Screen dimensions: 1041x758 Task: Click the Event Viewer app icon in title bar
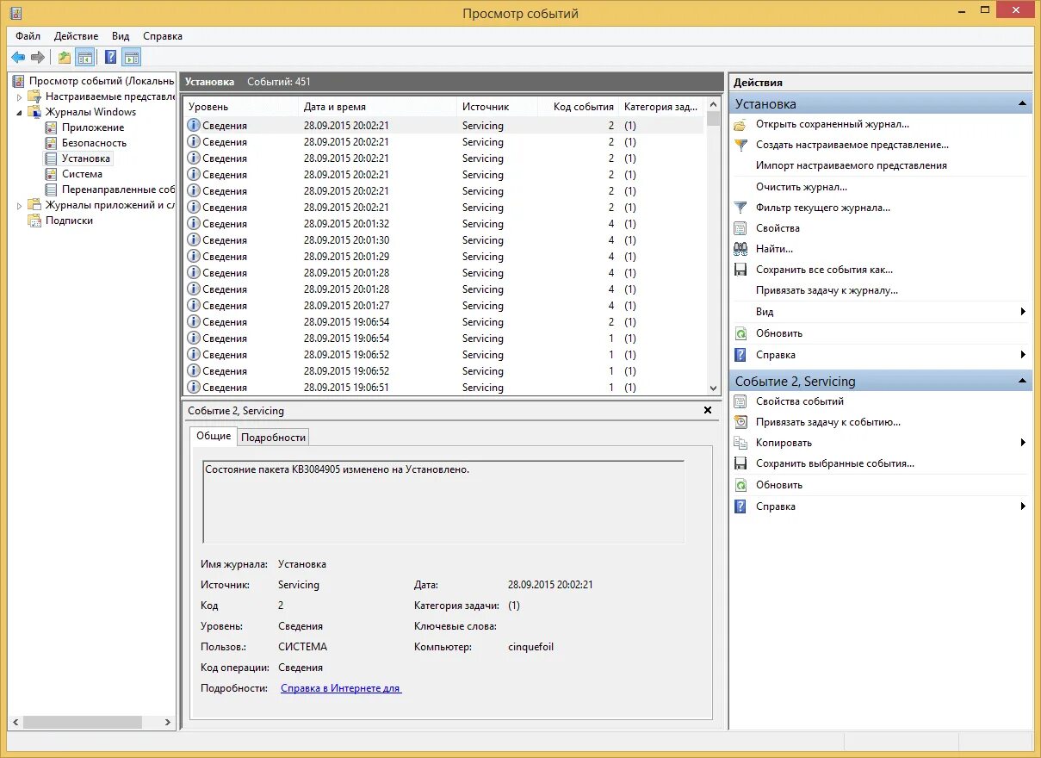point(15,13)
